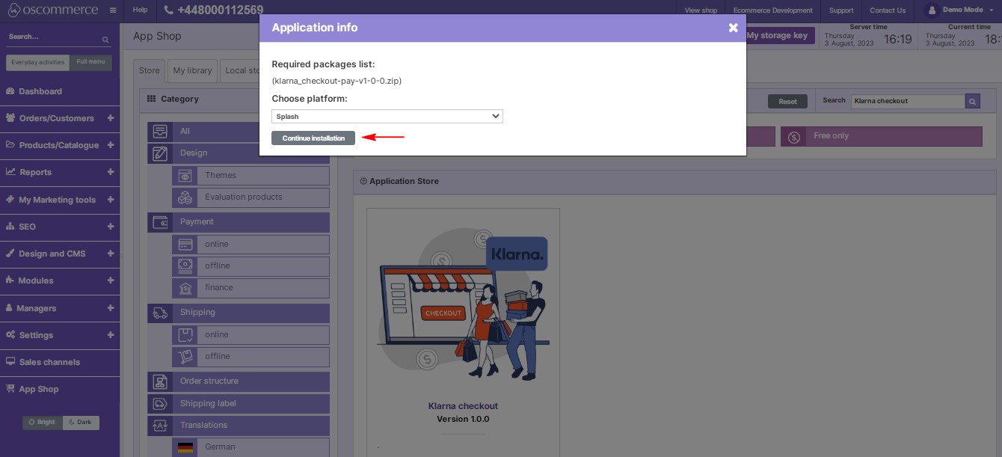Image resolution: width=1002 pixels, height=457 pixels.
Task: Toggle the sidebar hamburger menu icon
Action: click(x=112, y=10)
